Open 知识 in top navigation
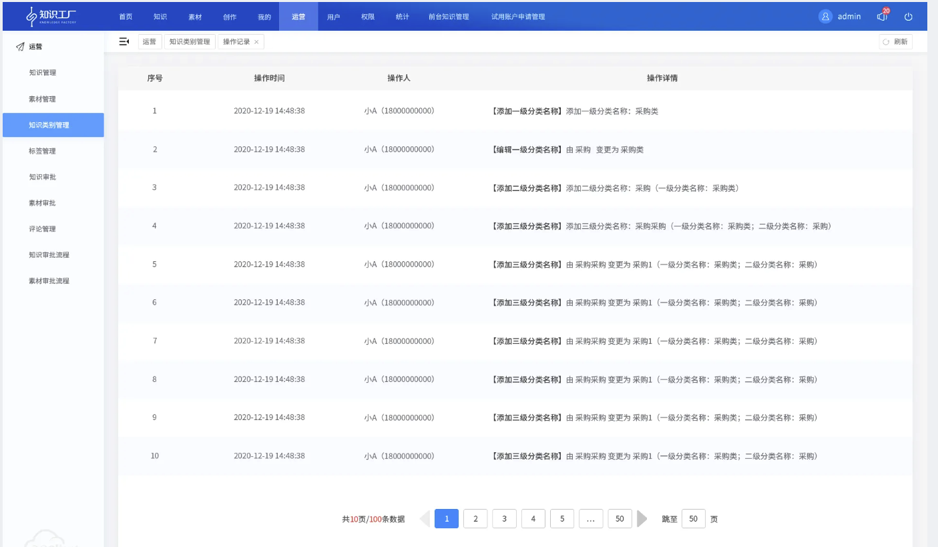The height and width of the screenshot is (547, 938). coord(160,17)
